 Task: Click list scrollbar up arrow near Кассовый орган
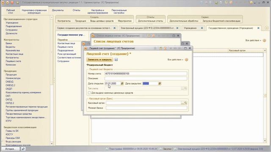pos(265,51)
